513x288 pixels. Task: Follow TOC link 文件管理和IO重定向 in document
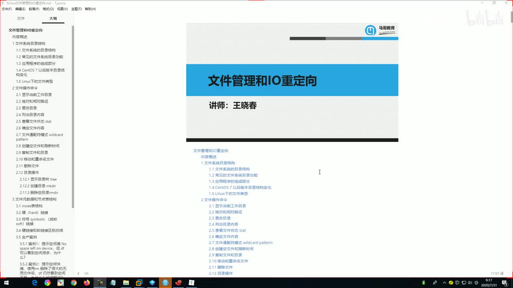pos(211,151)
